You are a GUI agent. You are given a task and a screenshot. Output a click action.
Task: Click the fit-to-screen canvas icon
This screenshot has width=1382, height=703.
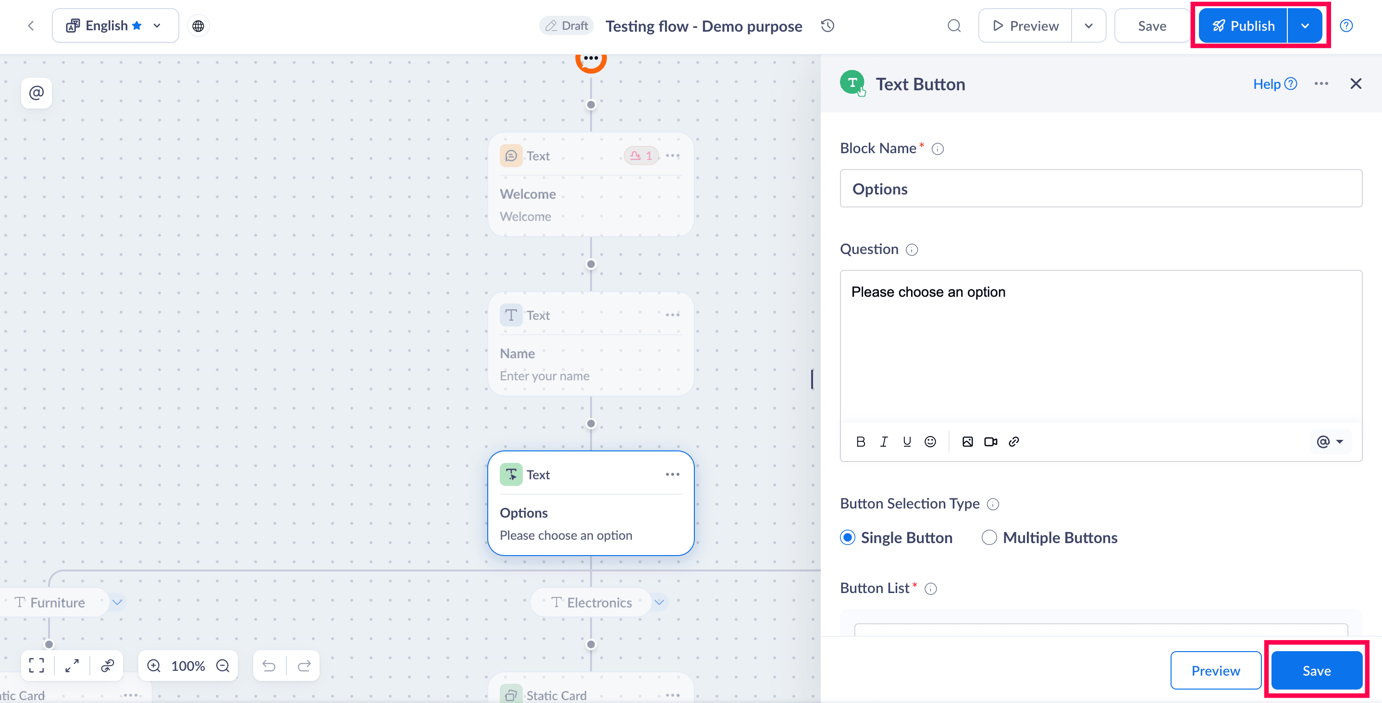pyautogui.click(x=37, y=666)
